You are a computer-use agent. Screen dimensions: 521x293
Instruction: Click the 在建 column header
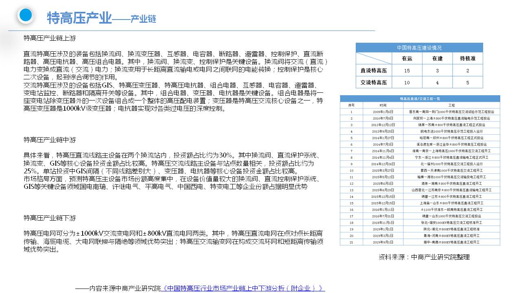point(437,59)
